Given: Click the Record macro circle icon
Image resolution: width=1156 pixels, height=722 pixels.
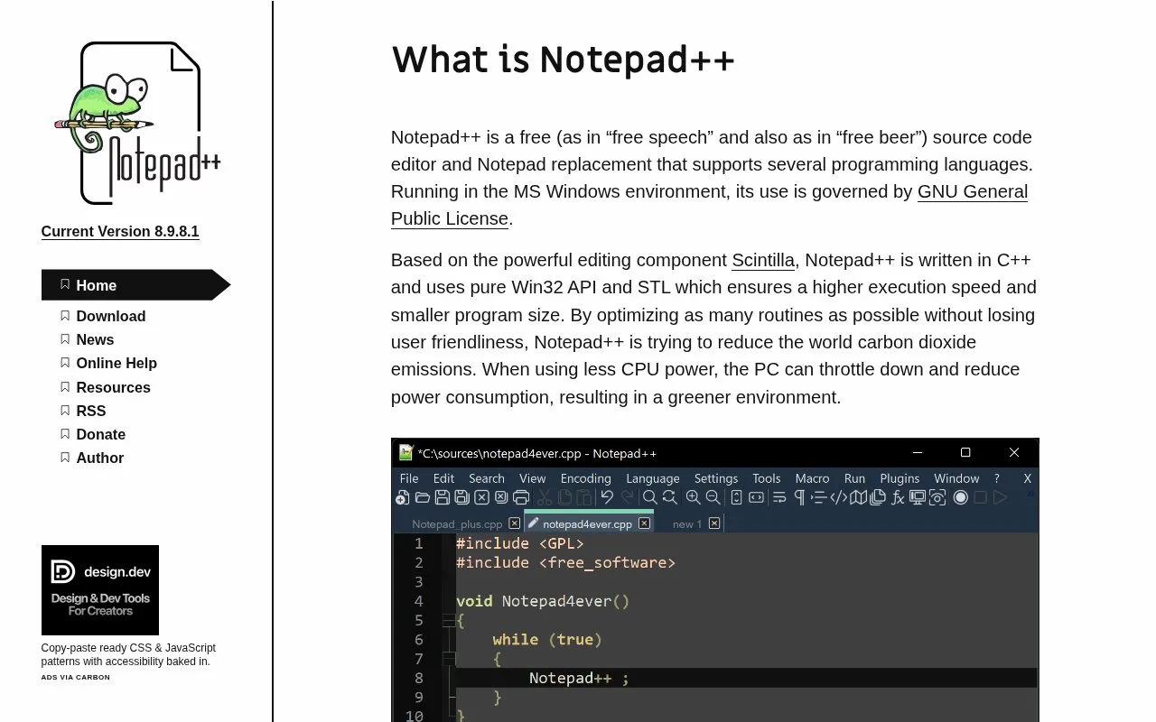Looking at the screenshot, I should click(960, 497).
